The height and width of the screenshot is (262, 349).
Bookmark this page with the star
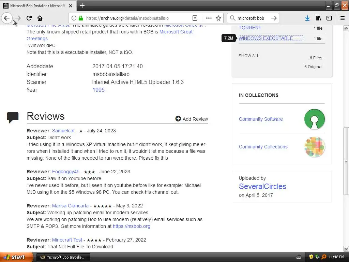[x=218, y=18]
